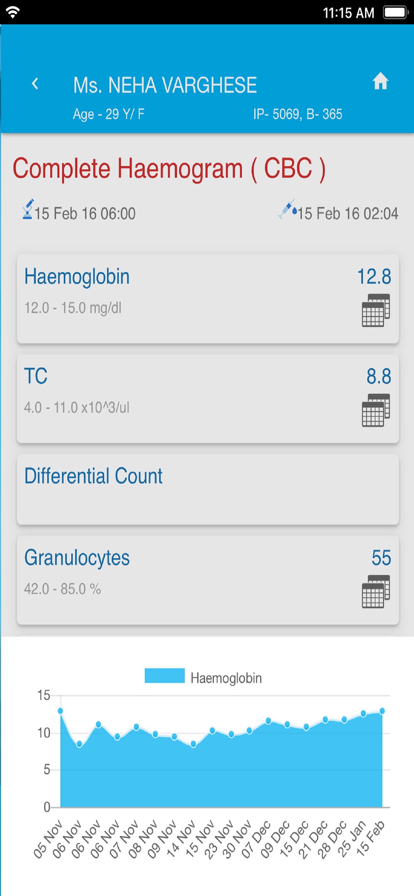Tap the syringe sample collection icon
Image resolution: width=414 pixels, height=896 pixels.
coord(288,209)
